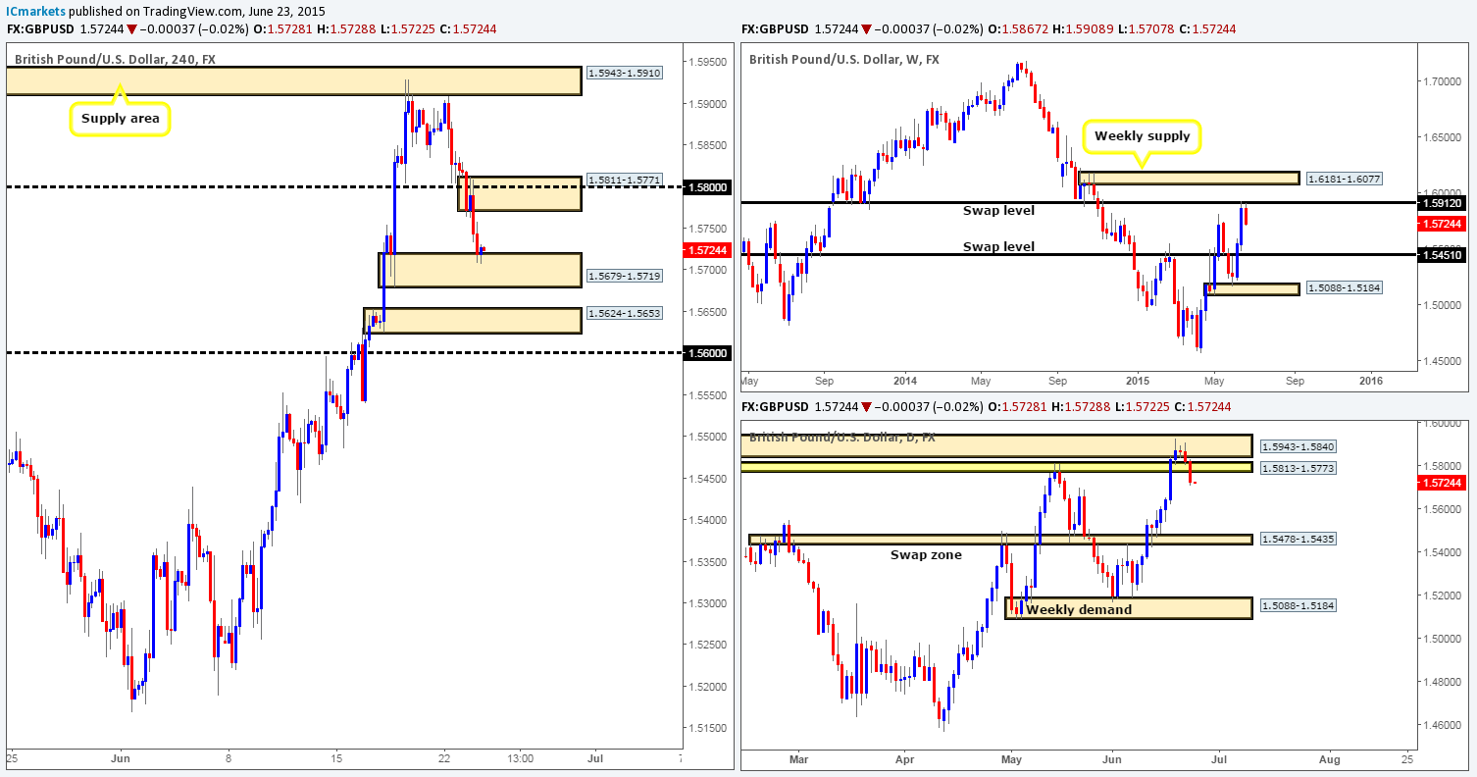Click red down arrow in 240 chart header
Image resolution: width=1477 pixels, height=777 pixels.
(x=129, y=29)
